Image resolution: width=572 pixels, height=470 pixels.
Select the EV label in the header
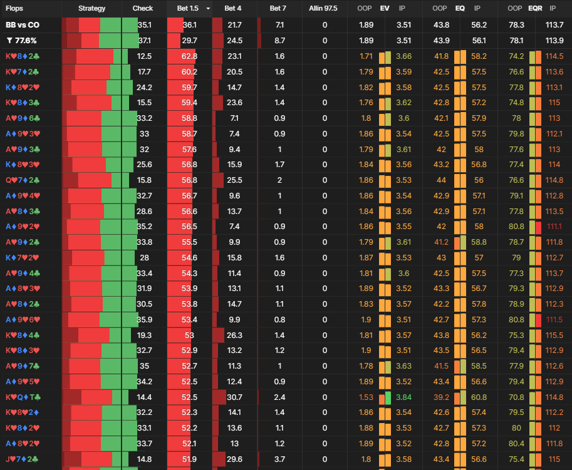tap(385, 9)
